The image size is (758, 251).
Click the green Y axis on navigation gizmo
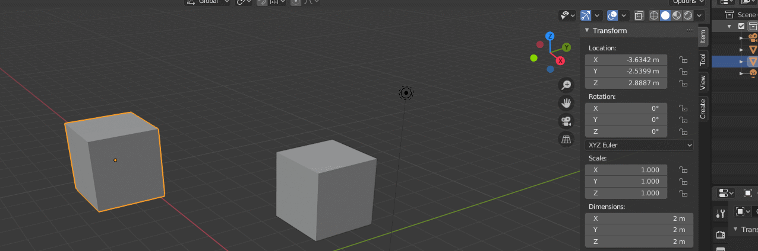click(567, 47)
